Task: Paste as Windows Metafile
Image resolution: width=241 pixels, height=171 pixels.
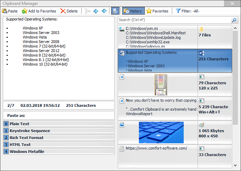Action: (x=59, y=151)
